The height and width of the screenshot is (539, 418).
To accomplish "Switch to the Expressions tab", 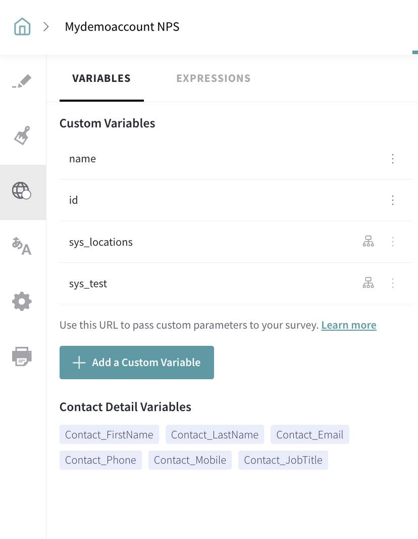I will 213,78.
